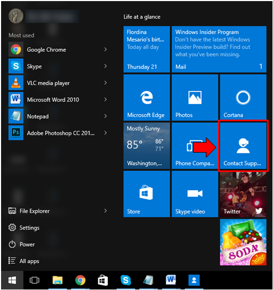Open the Phone Companion tile
The image size is (273, 290).
click(195, 146)
